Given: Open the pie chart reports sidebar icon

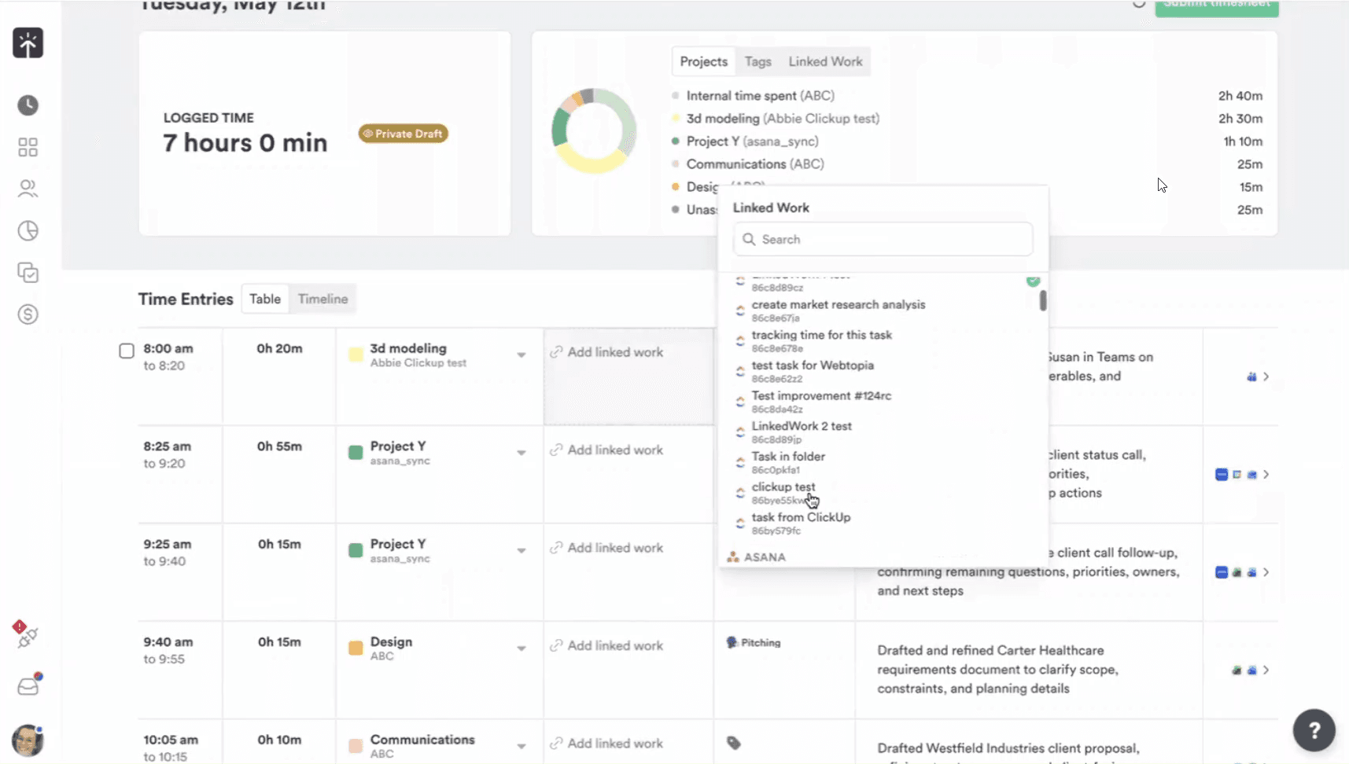Looking at the screenshot, I should [x=28, y=230].
